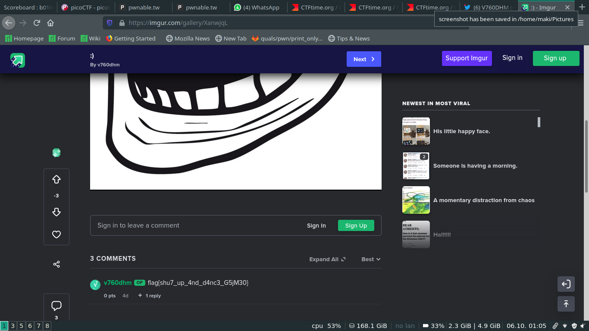Click the shield tracking protection icon
This screenshot has width=589, height=331.
pos(110,23)
